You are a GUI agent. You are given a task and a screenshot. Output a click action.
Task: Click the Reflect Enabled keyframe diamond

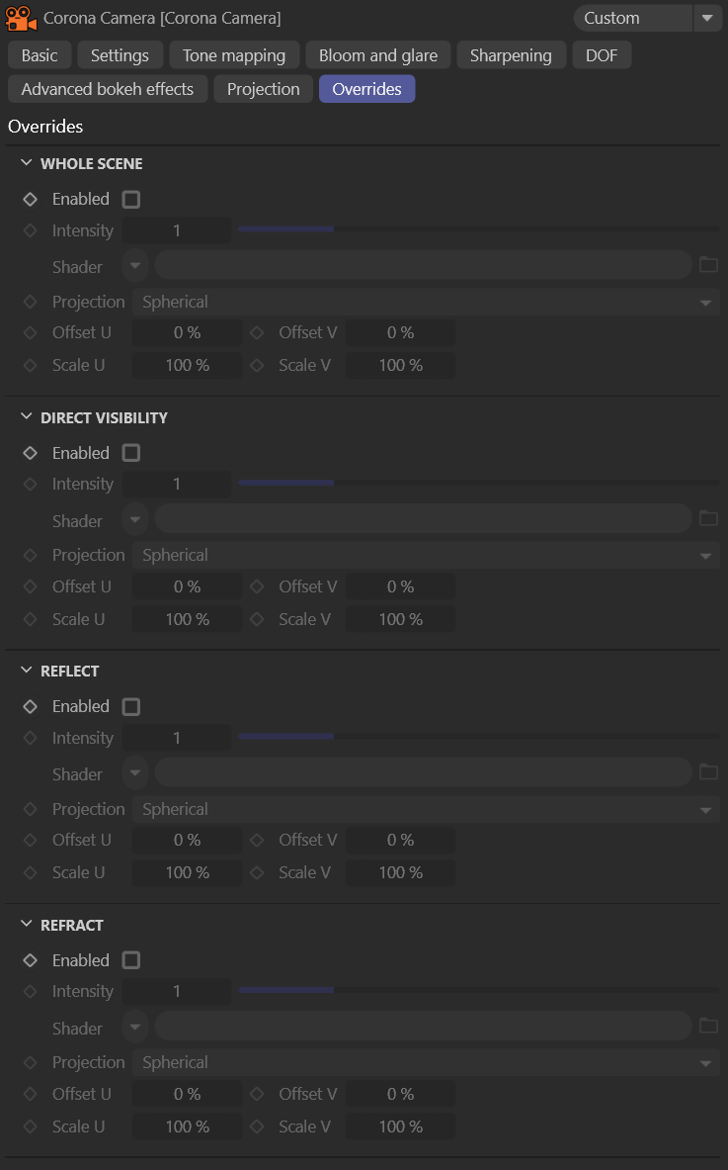pos(30,706)
